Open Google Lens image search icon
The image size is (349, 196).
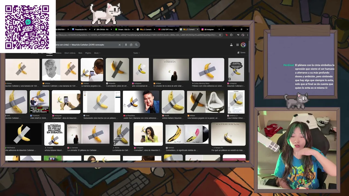[x=131, y=45]
